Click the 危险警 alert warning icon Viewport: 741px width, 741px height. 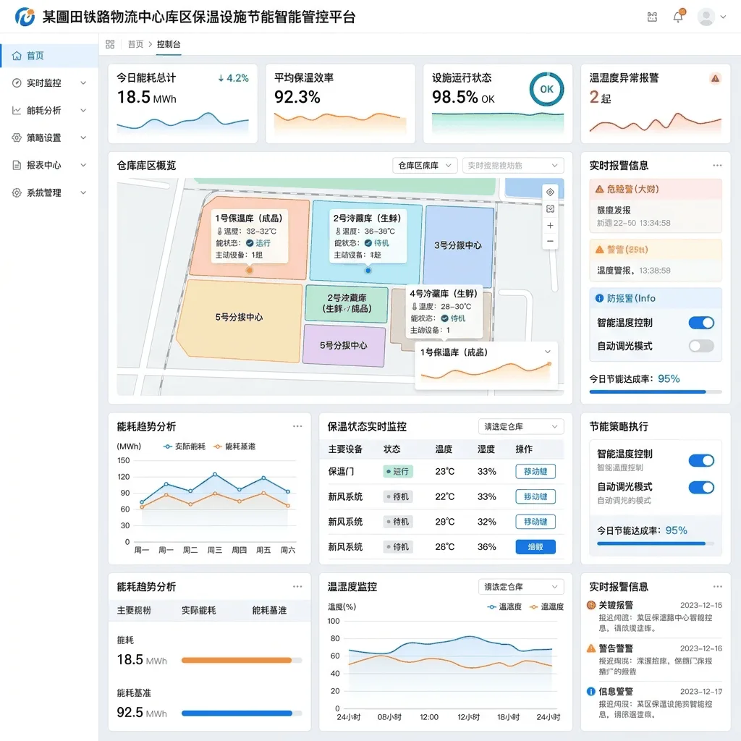tap(599, 190)
